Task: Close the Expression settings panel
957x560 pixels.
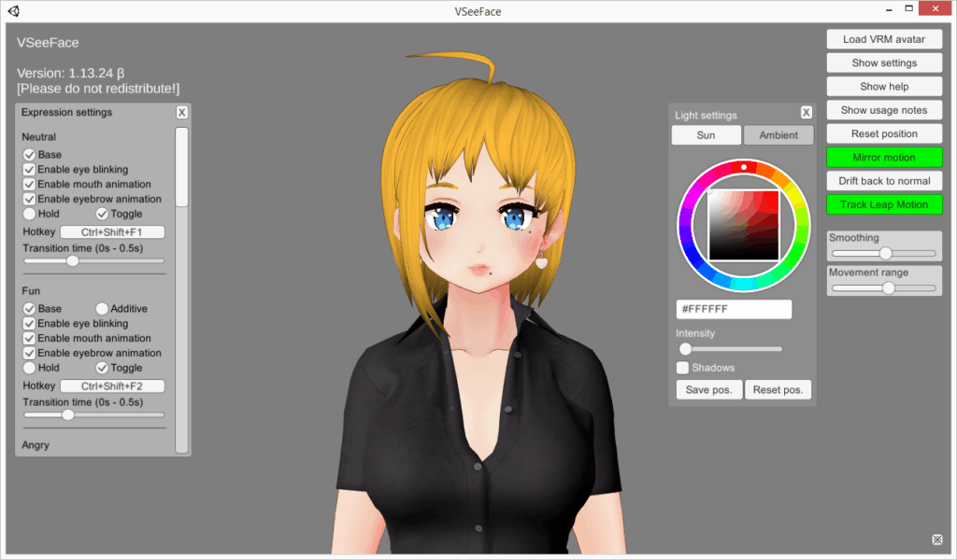Action: (x=181, y=112)
